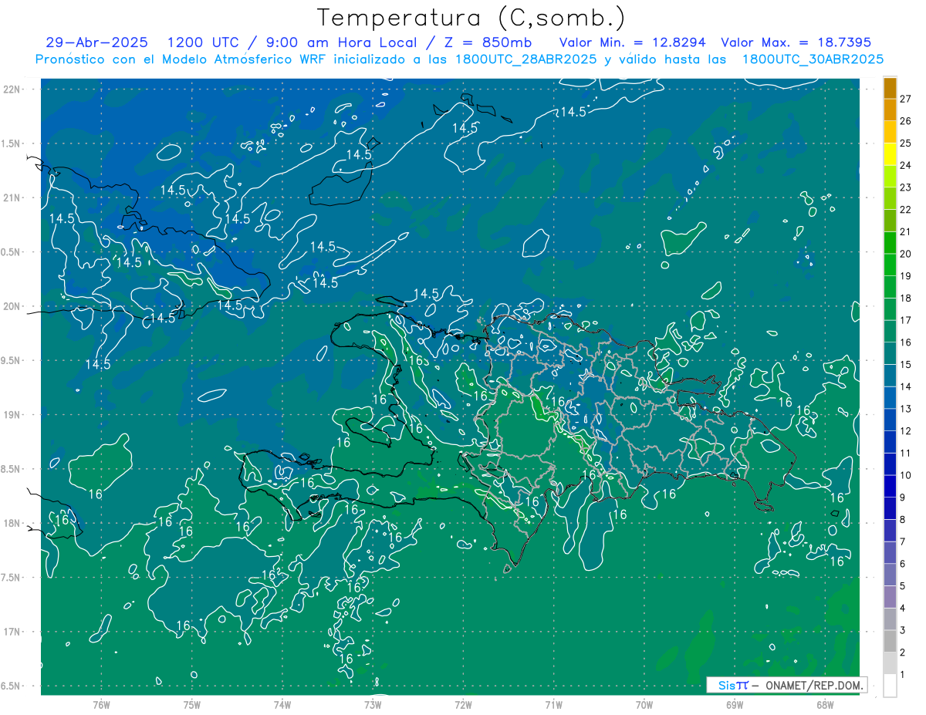Click the latitude label "7.5N"
This screenshot has width=926, height=715.
[11, 578]
